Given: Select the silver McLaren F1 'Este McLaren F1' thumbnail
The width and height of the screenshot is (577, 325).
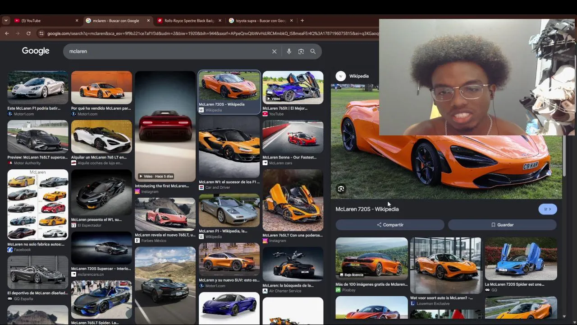Looking at the screenshot, I should 38,88.
